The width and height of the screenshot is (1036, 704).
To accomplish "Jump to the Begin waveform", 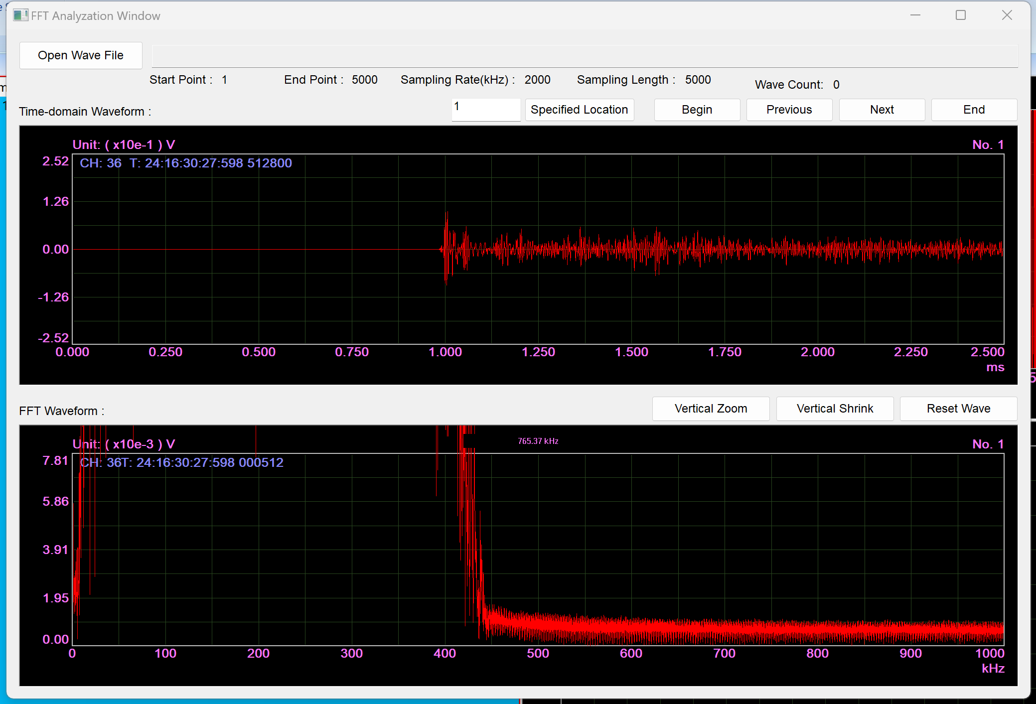I will coord(697,110).
